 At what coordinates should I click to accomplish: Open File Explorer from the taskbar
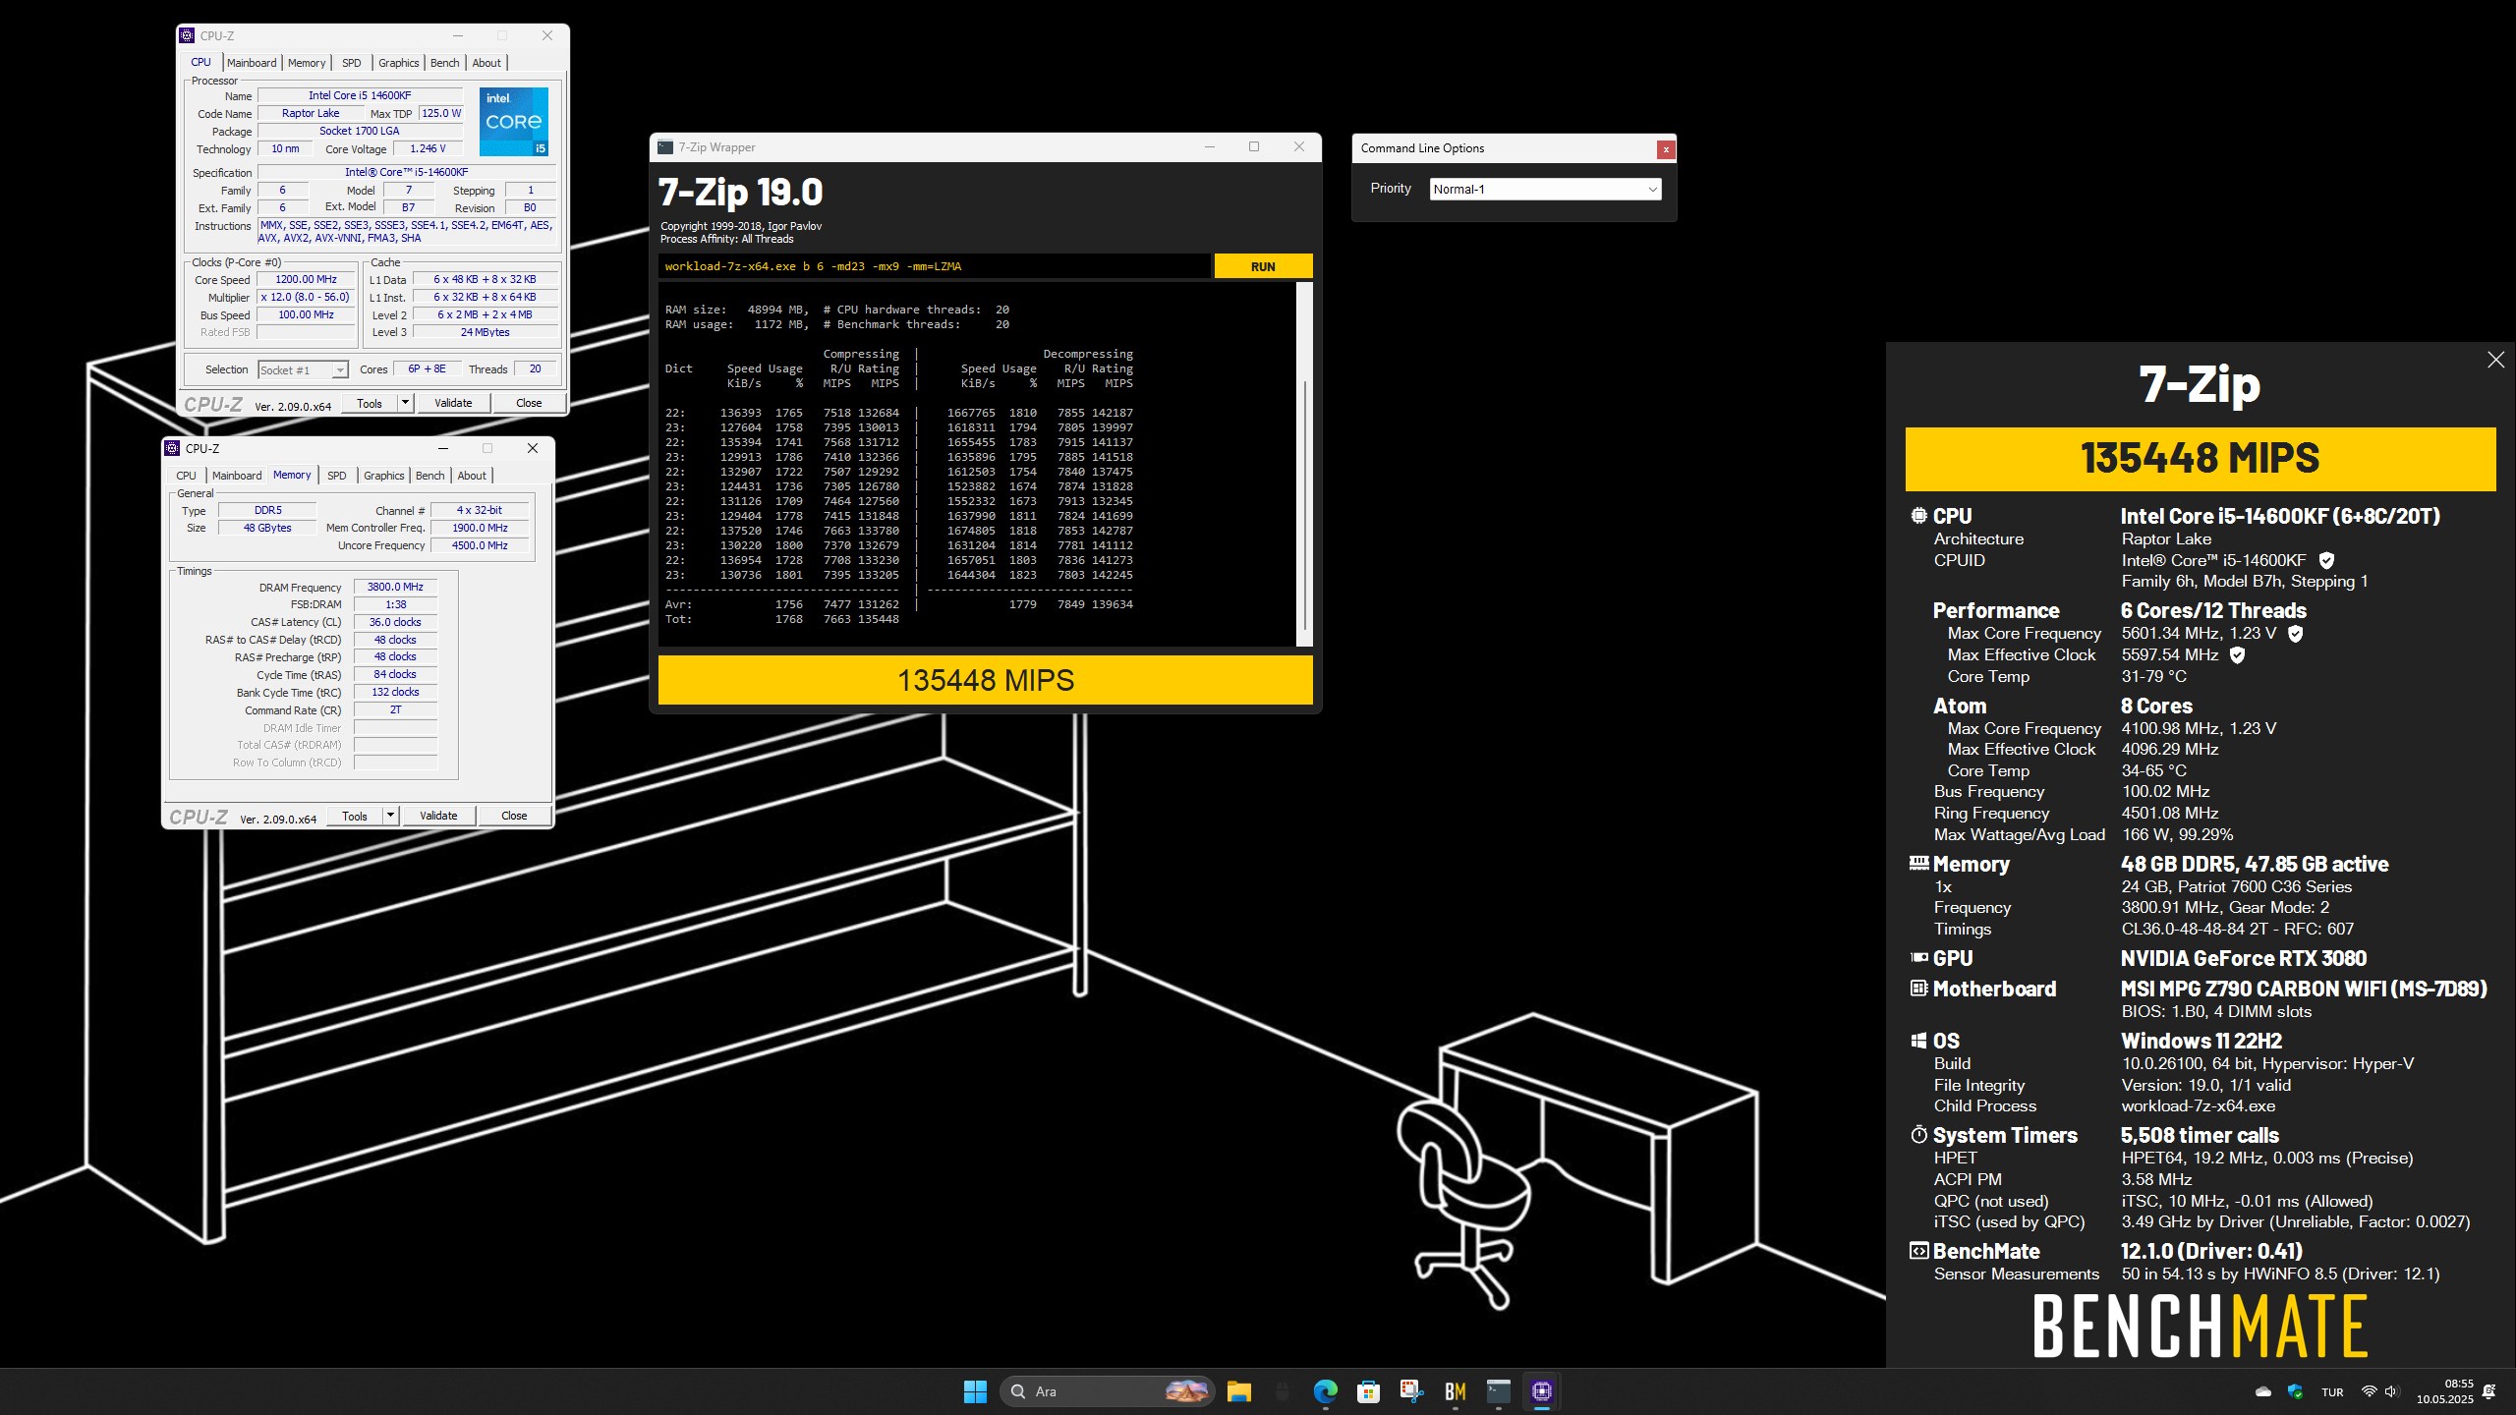(1238, 1391)
